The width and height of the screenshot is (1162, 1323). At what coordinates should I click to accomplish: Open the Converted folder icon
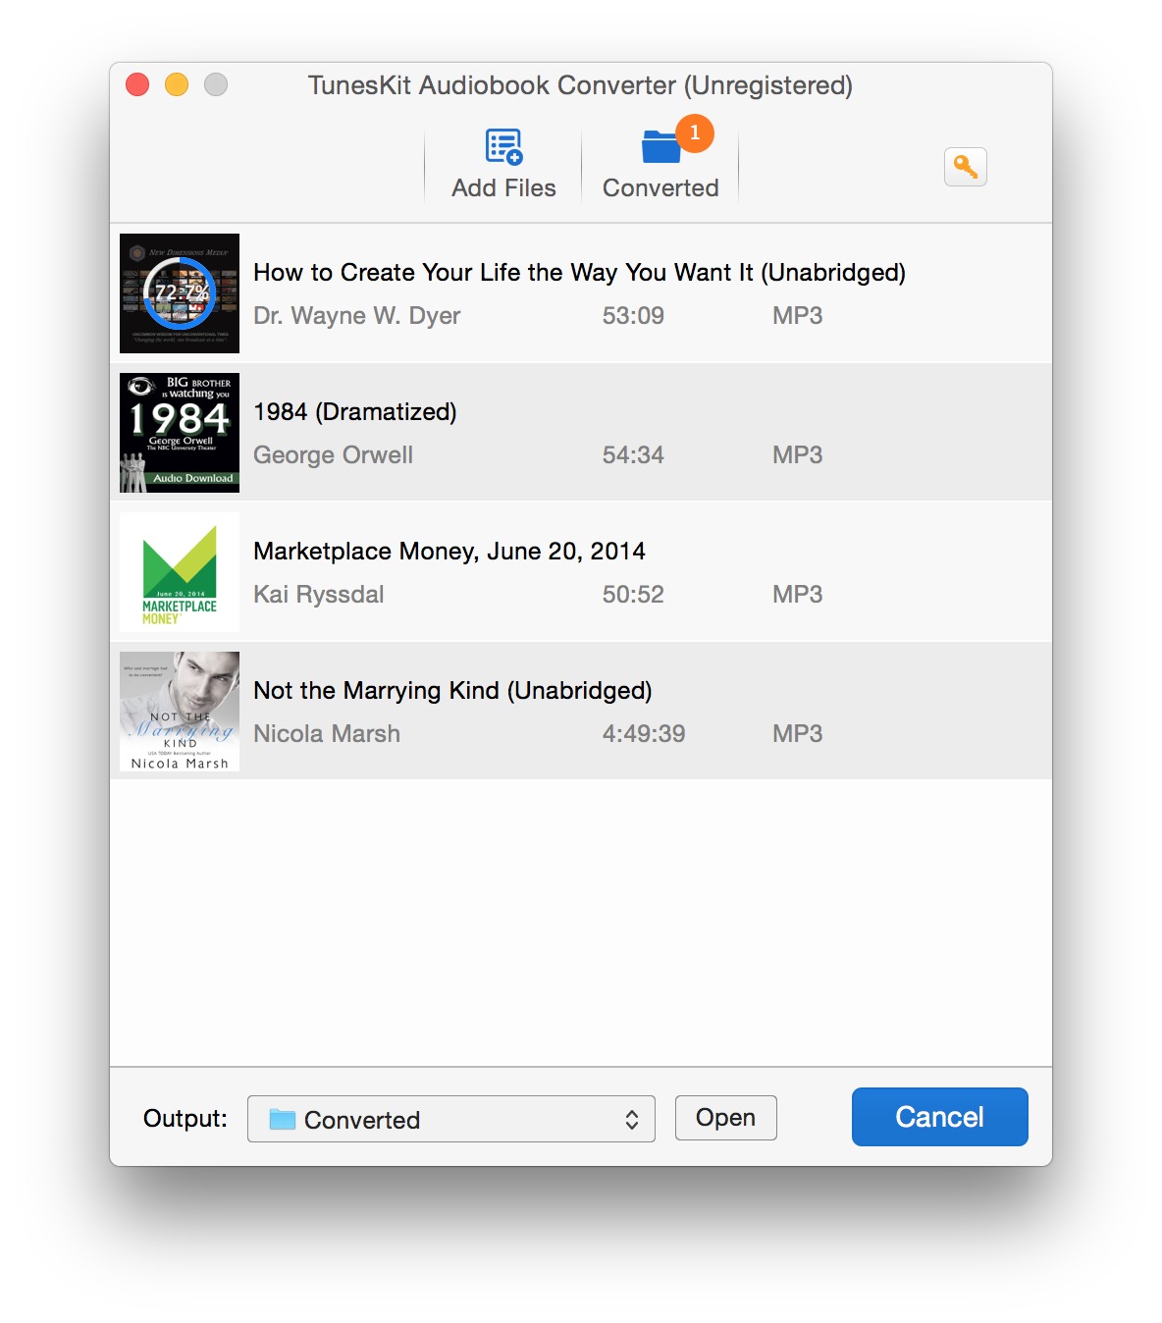pos(660,147)
